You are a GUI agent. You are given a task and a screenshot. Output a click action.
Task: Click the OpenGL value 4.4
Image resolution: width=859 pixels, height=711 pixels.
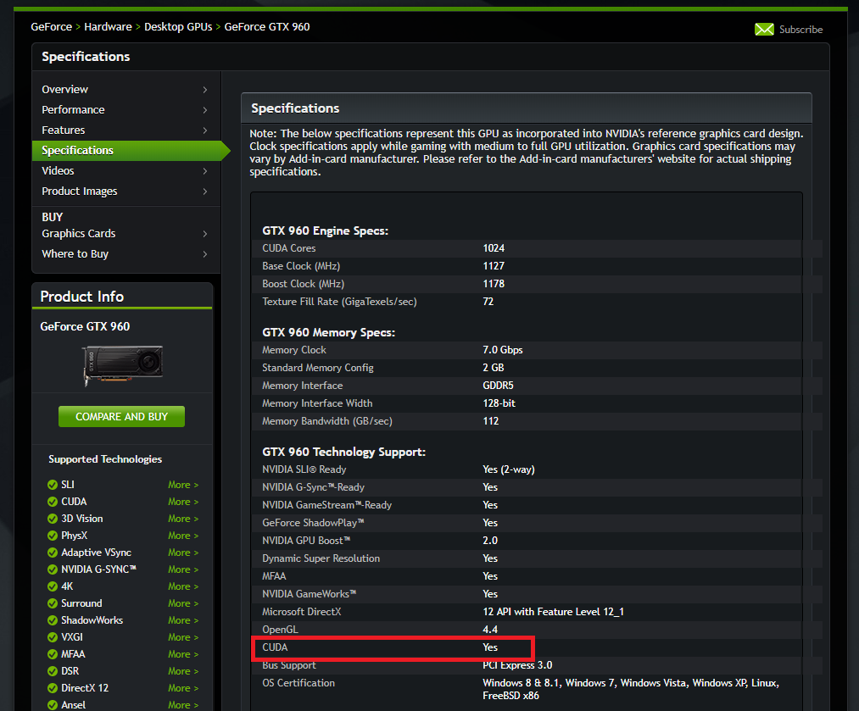coord(490,630)
